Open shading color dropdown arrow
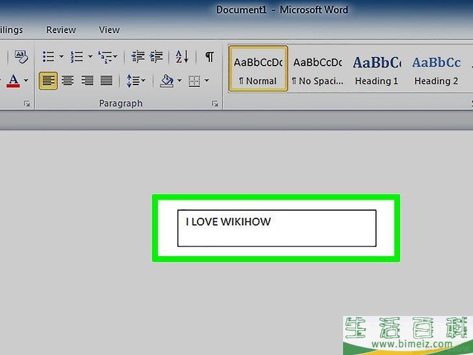473x355 pixels. click(x=179, y=81)
